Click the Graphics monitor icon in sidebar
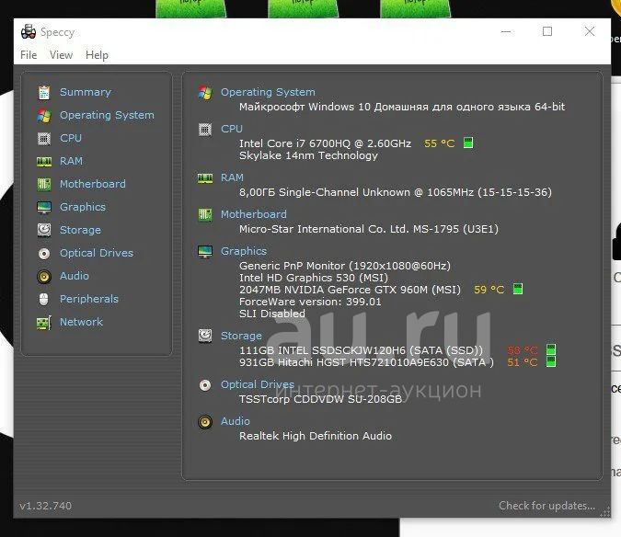 [x=44, y=208]
